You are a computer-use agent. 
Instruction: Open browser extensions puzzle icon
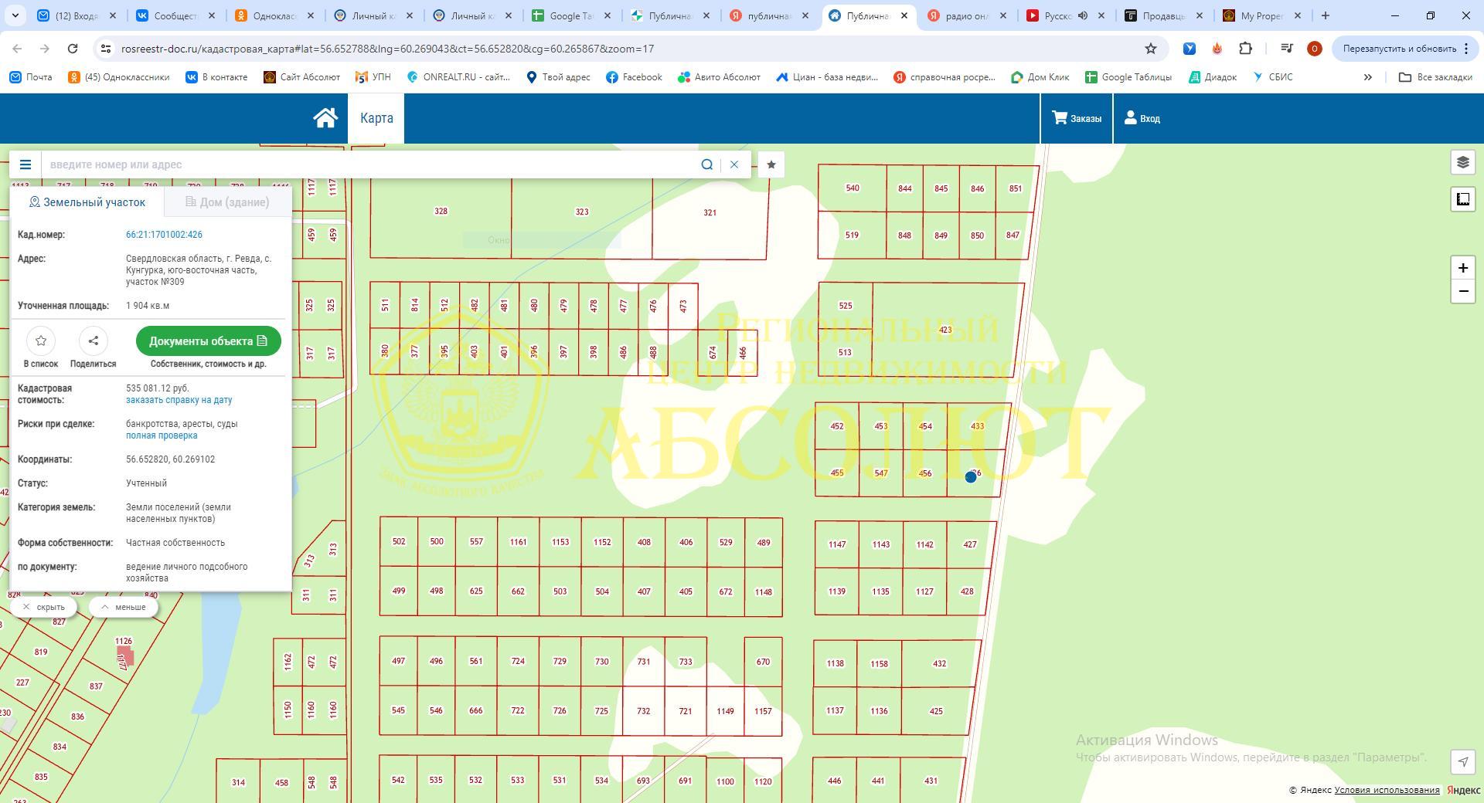[x=1245, y=49]
